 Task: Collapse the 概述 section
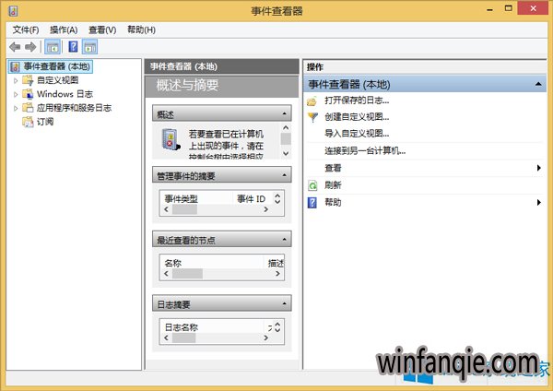(284, 113)
